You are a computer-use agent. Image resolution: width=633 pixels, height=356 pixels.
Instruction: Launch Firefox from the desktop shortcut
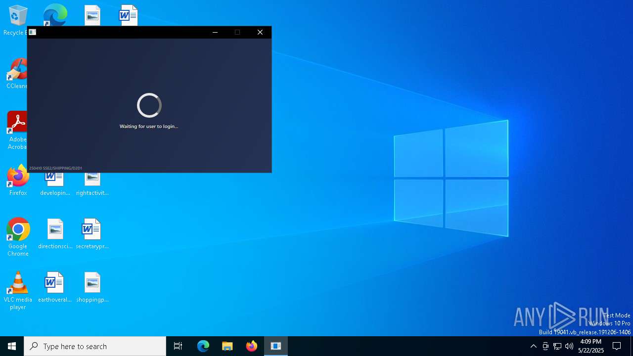coord(18,181)
